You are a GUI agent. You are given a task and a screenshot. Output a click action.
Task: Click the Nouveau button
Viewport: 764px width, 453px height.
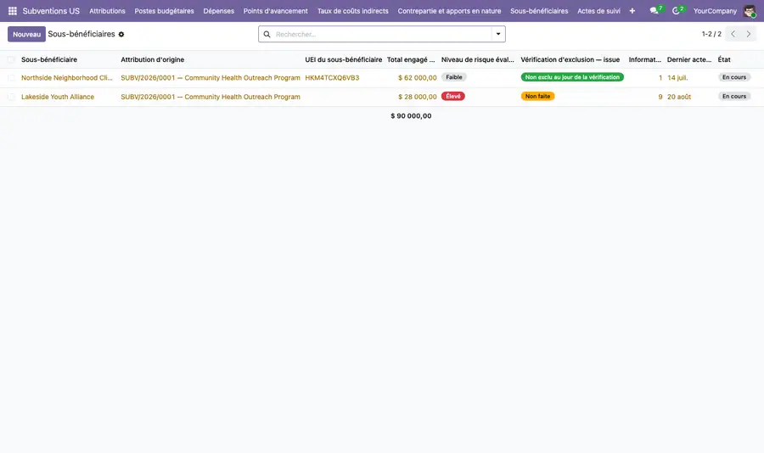coord(27,34)
